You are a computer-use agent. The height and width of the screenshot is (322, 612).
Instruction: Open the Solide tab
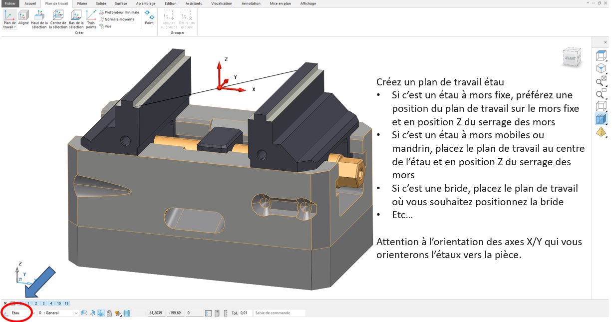pyautogui.click(x=101, y=3)
